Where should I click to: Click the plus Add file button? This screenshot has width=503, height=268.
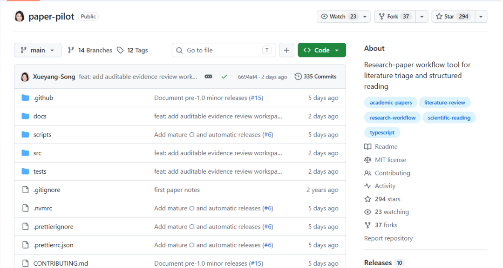286,50
